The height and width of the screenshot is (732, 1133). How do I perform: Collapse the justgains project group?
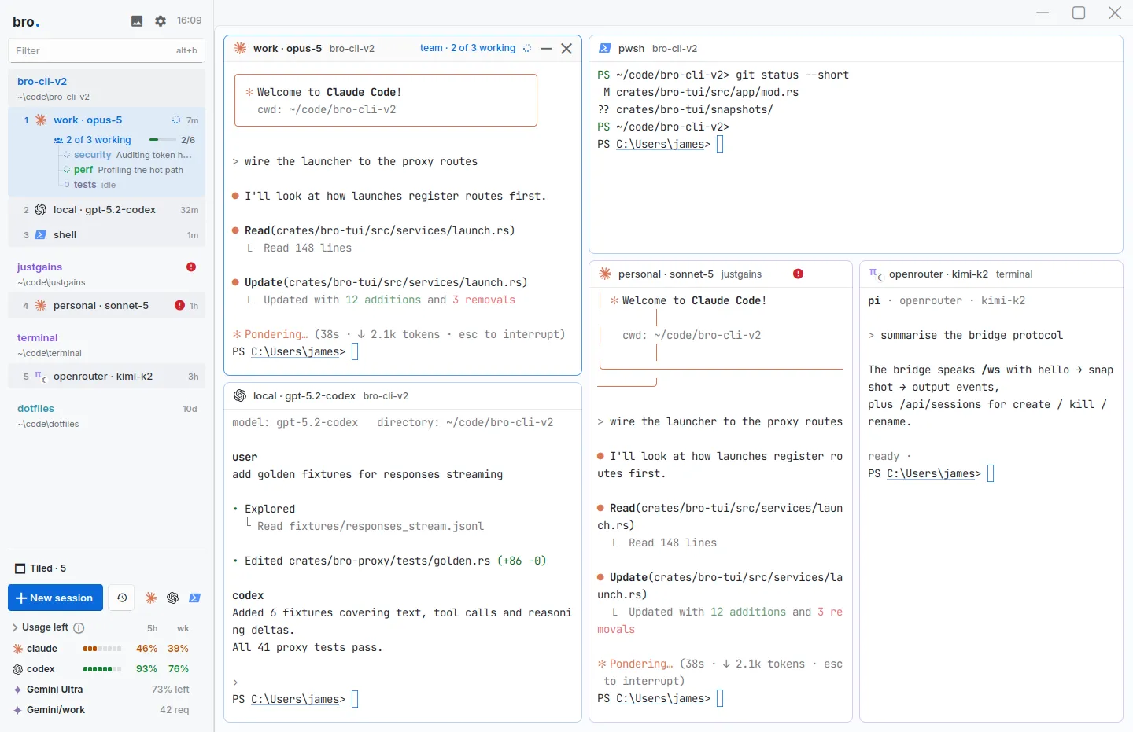point(106,274)
